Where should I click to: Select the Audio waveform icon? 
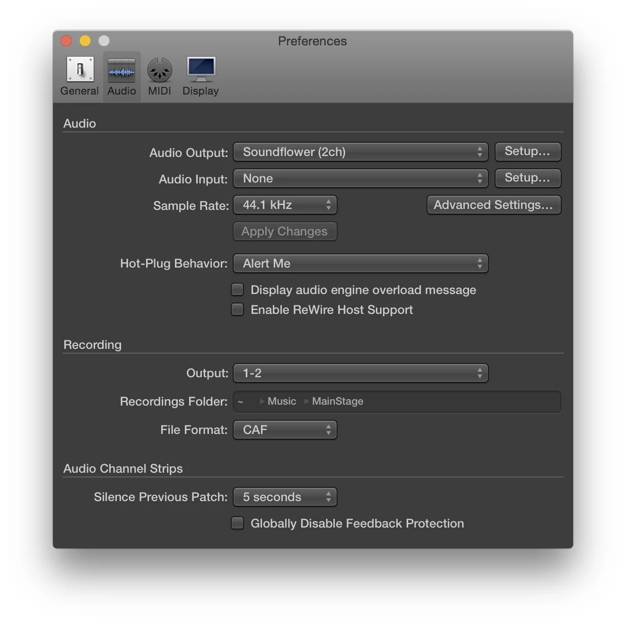click(x=122, y=70)
